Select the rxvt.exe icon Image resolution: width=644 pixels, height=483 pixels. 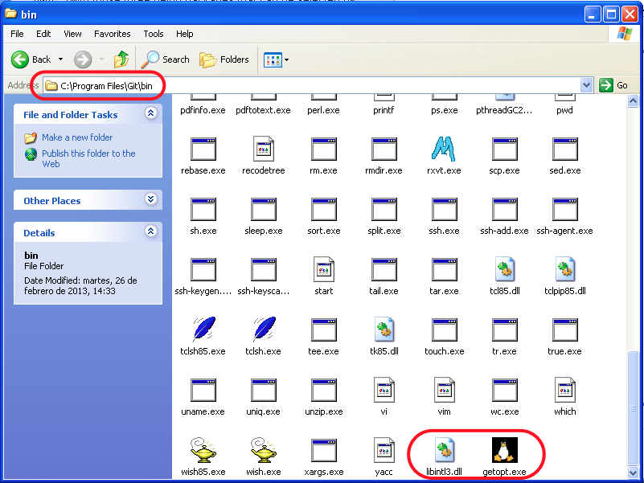tap(445, 149)
